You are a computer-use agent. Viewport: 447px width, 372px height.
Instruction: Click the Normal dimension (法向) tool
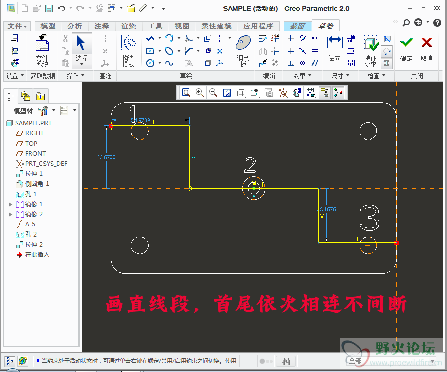[x=334, y=49]
